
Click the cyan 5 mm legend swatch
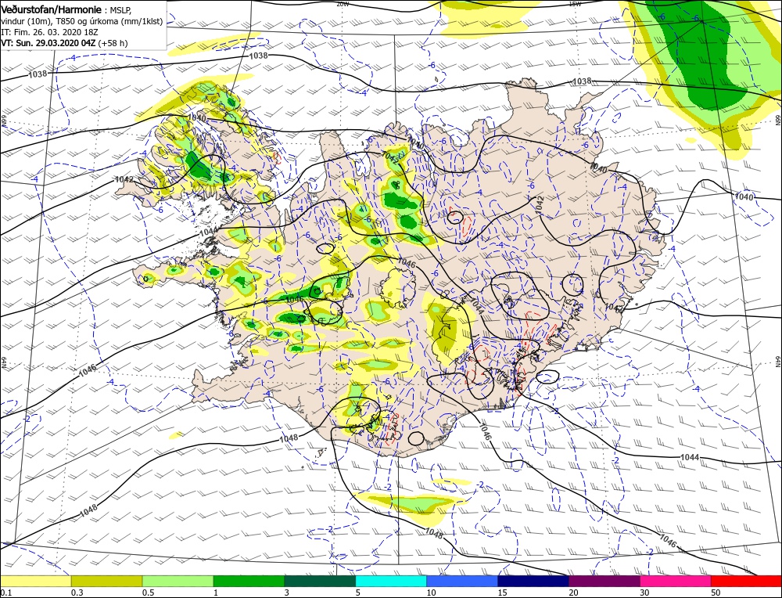pyautogui.click(x=392, y=581)
